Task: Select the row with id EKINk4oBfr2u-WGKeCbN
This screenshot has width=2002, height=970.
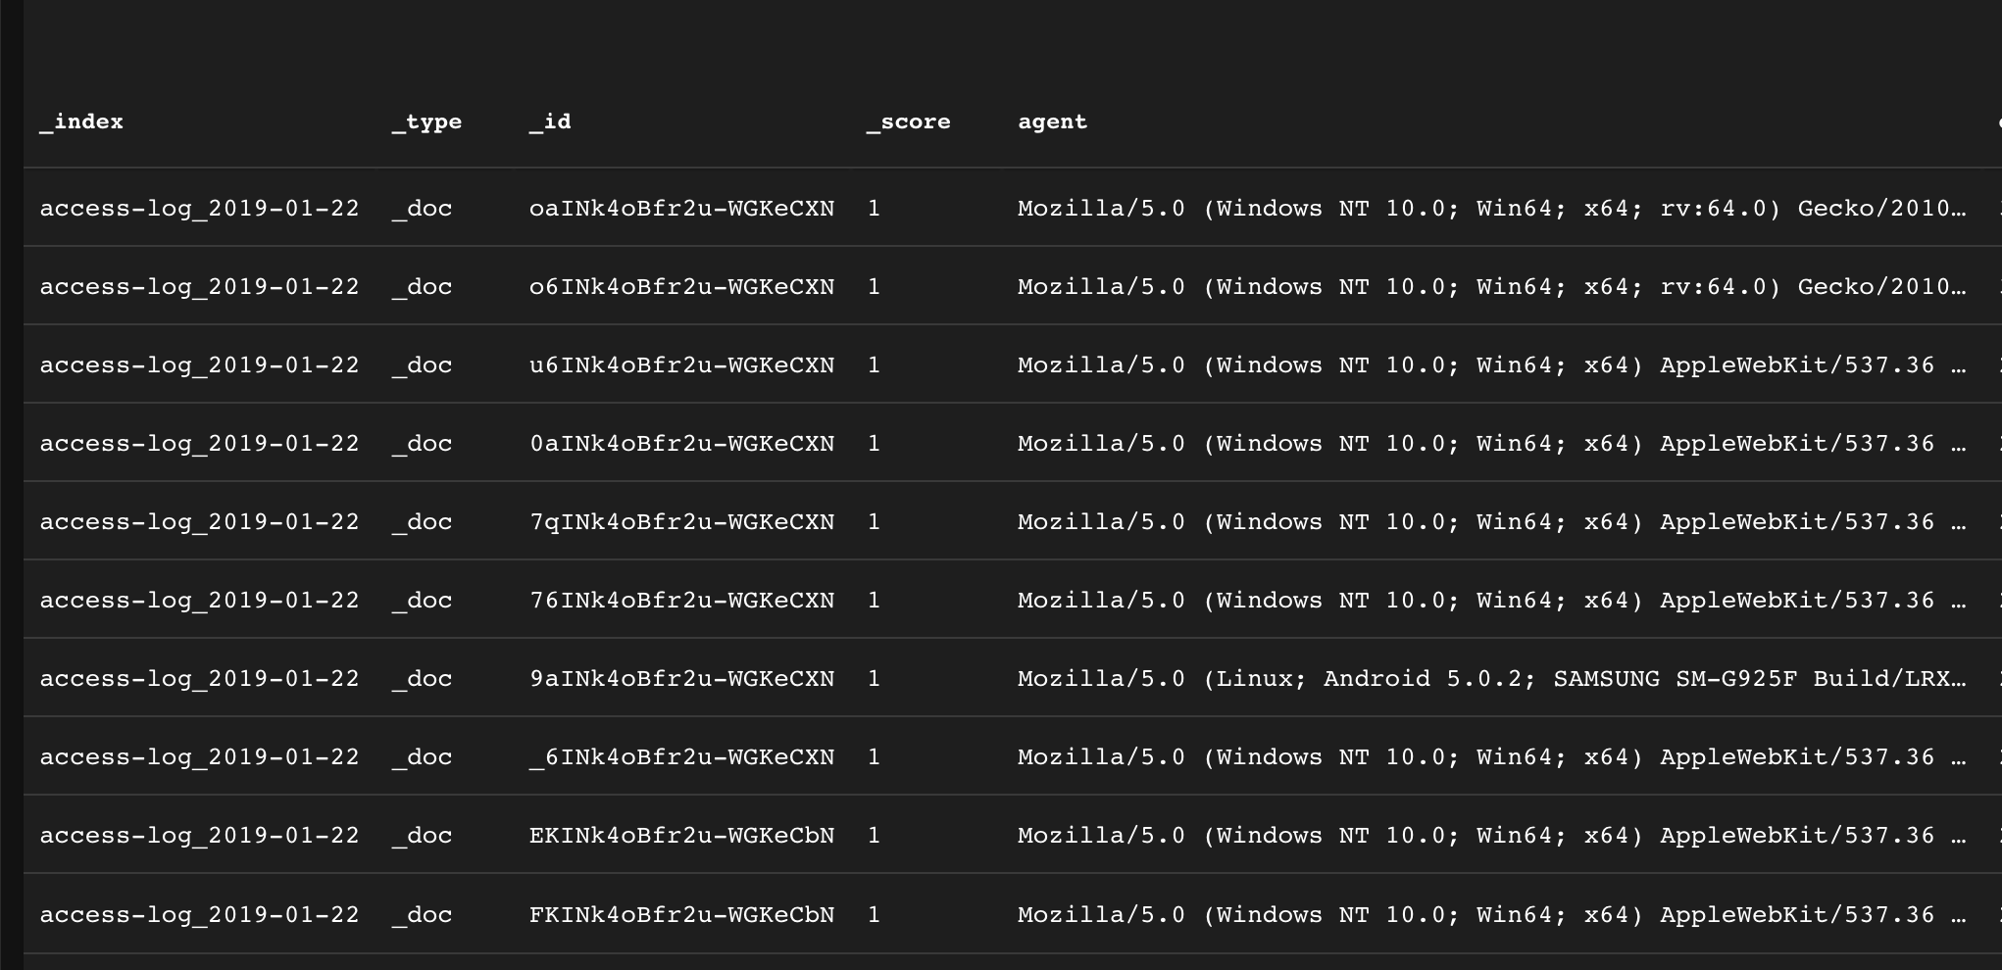Action: 1012,835
